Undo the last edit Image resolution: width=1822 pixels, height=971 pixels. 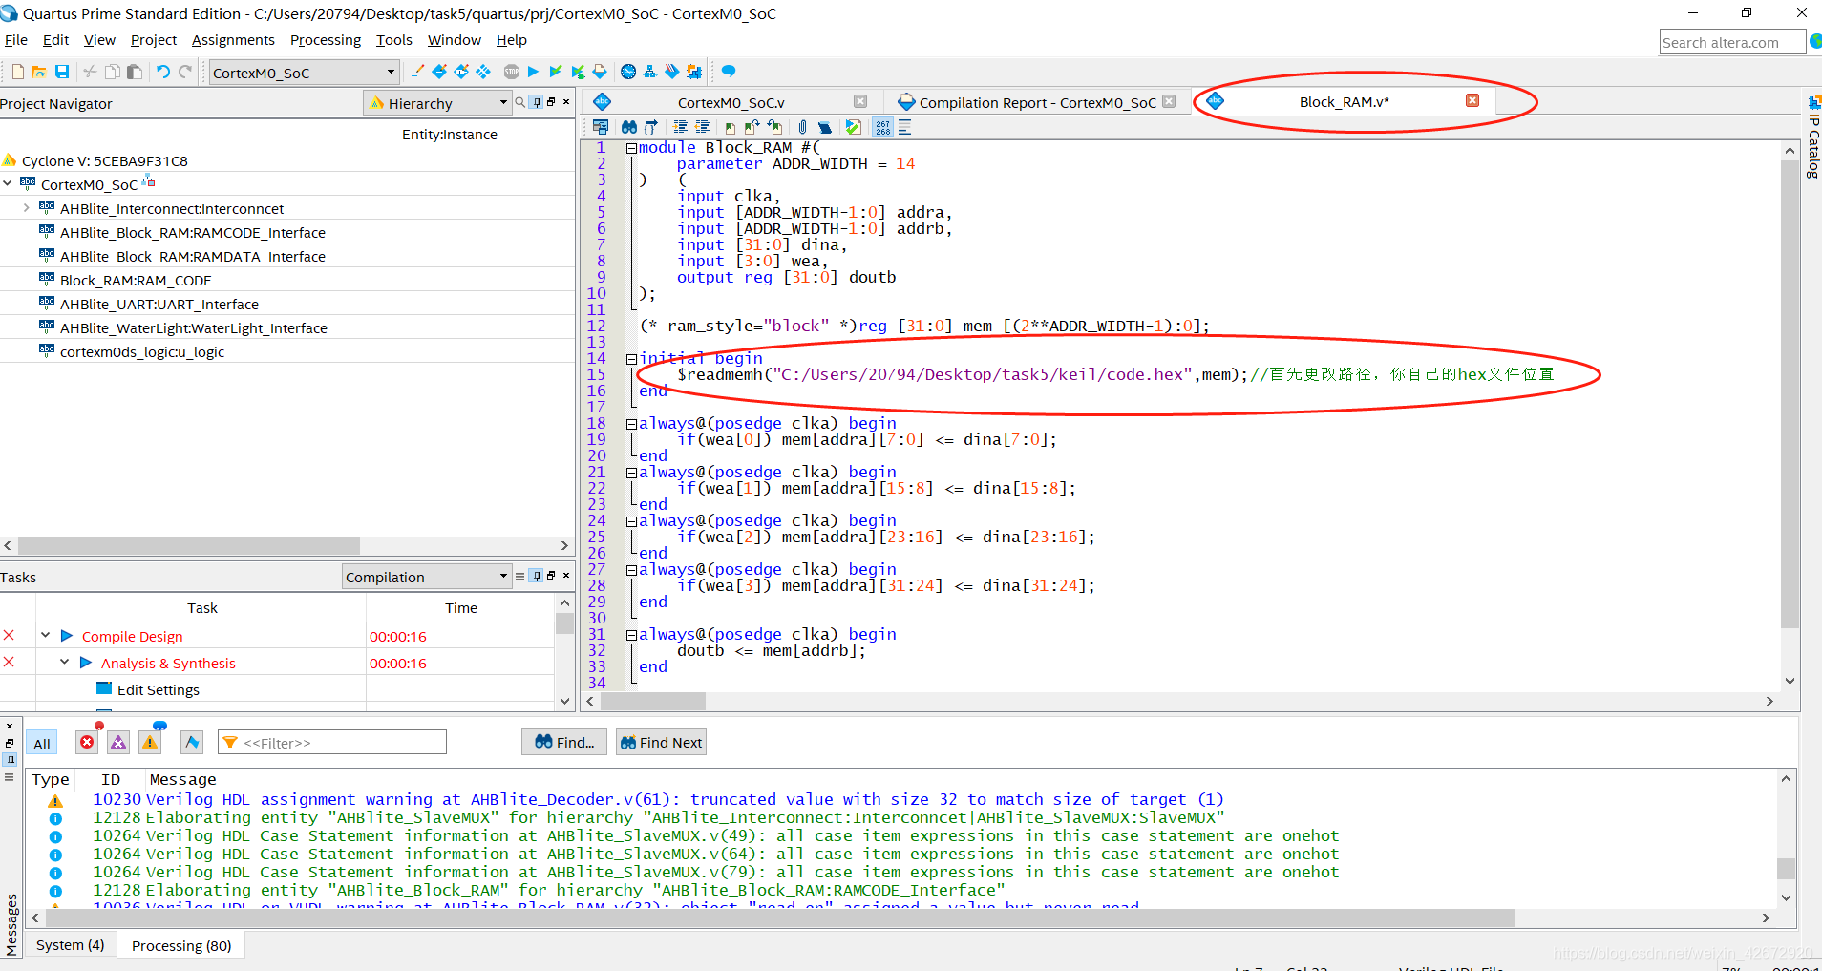click(x=163, y=72)
